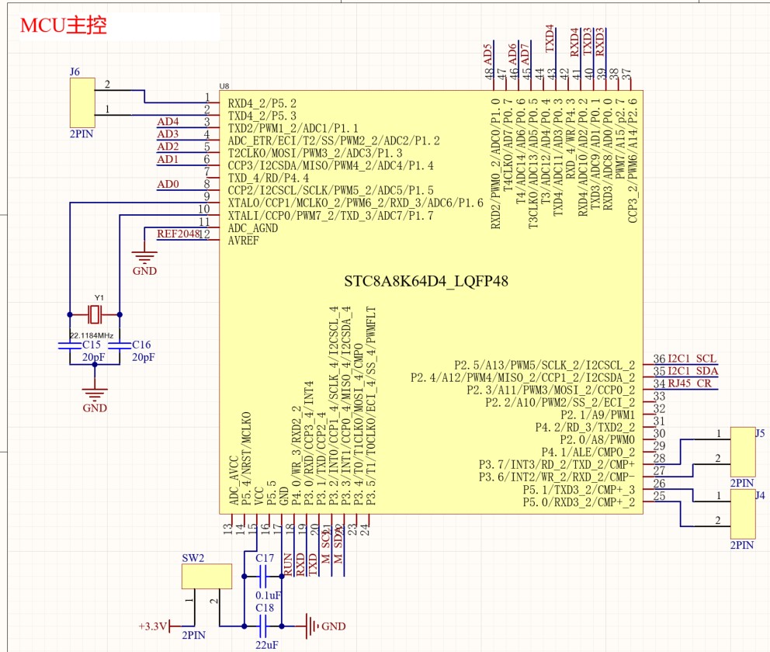
Task: Click the M_SCL net label
Action: (x=325, y=546)
